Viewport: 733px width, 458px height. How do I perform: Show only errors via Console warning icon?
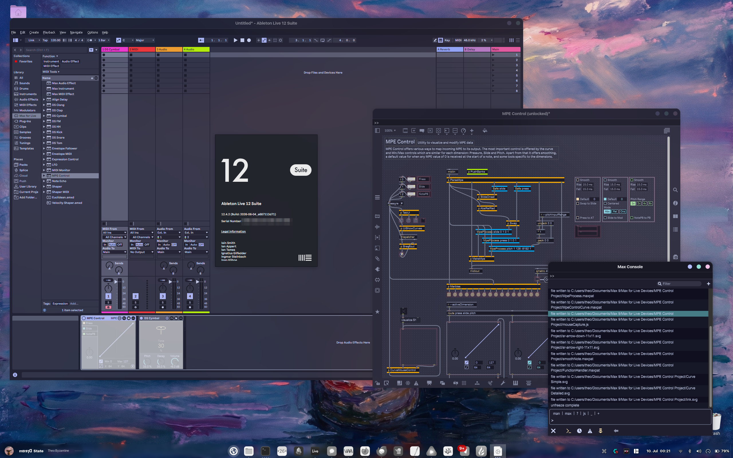point(590,431)
